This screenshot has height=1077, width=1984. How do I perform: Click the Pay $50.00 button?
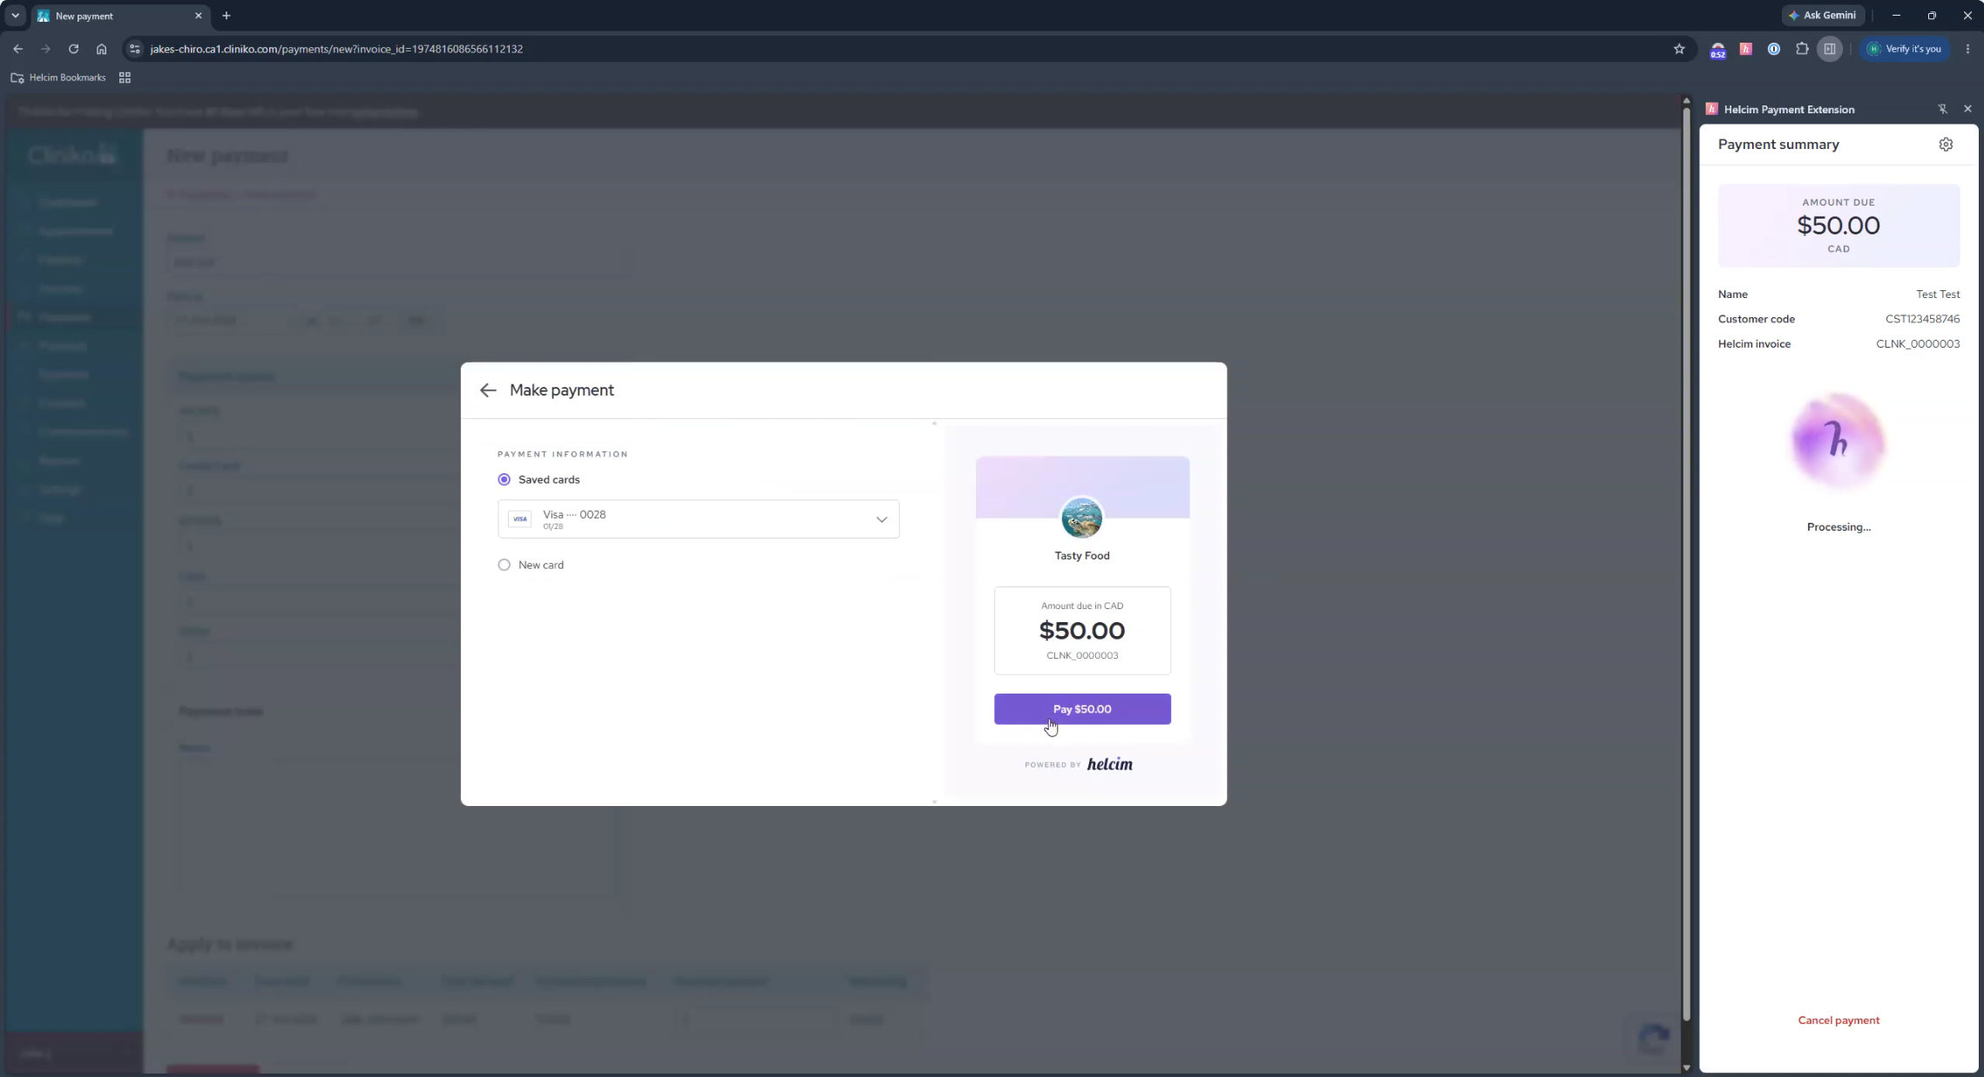[x=1081, y=709]
